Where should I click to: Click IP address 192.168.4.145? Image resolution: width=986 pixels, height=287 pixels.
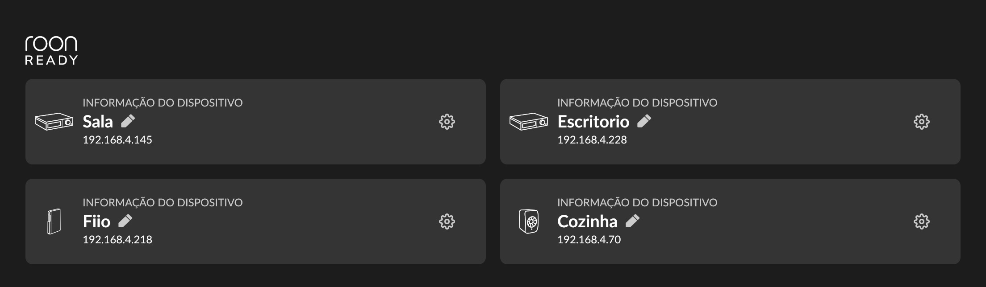coord(117,140)
